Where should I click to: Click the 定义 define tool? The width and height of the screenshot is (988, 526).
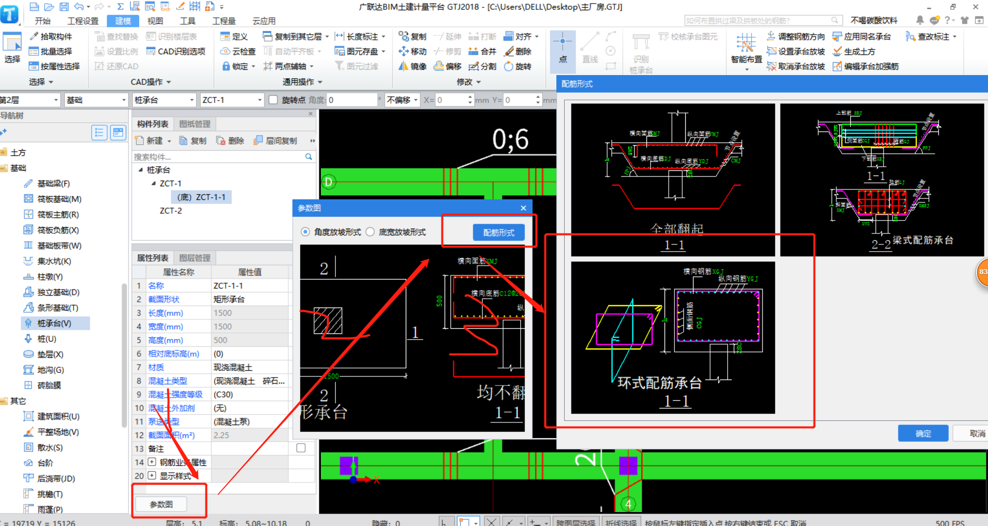234,36
